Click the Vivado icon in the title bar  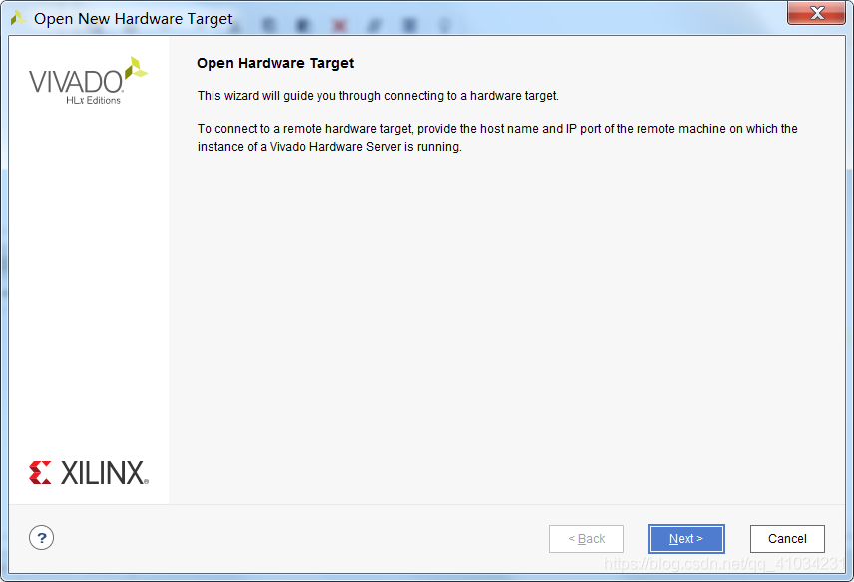pyautogui.click(x=18, y=18)
